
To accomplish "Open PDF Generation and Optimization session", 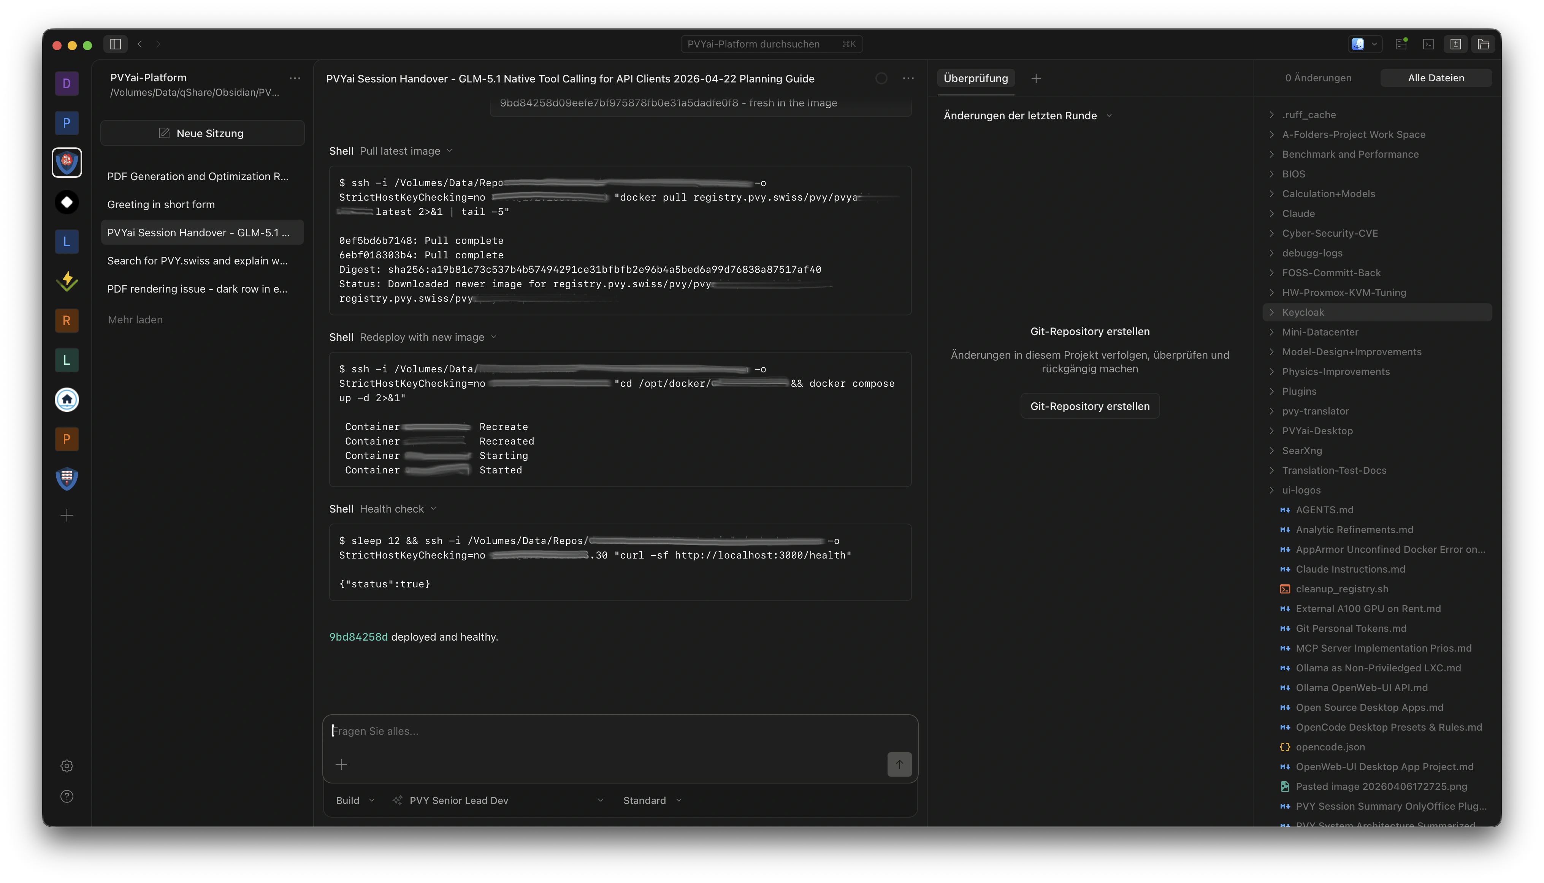I will pos(203,176).
